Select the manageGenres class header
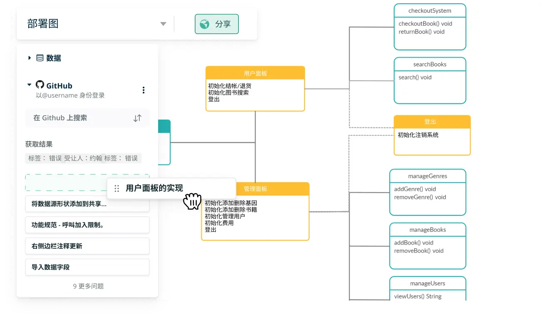Screen dimensions: 543x323 coord(428,176)
